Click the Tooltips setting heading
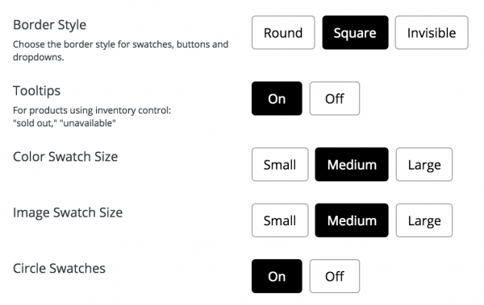This screenshot has height=305, width=484. [x=37, y=91]
